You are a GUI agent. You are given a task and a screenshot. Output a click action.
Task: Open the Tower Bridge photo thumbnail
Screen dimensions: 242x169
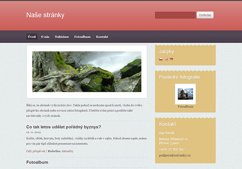click(185, 94)
